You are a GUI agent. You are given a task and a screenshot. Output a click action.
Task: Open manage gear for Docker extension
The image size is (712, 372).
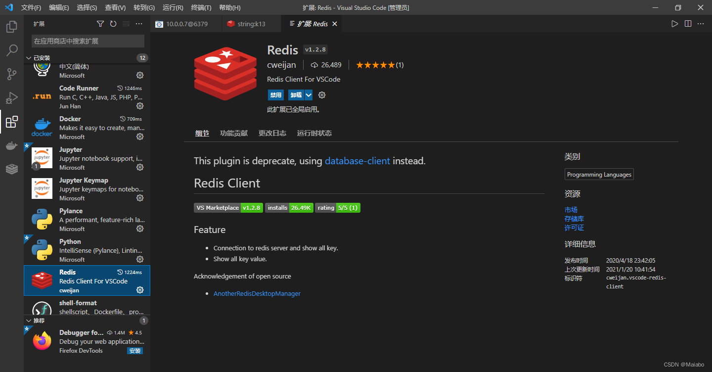coord(140,137)
